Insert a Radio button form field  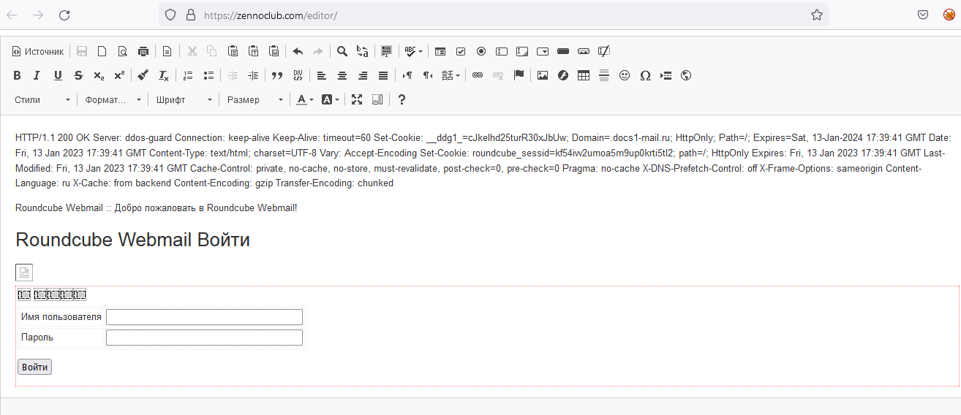pos(481,51)
